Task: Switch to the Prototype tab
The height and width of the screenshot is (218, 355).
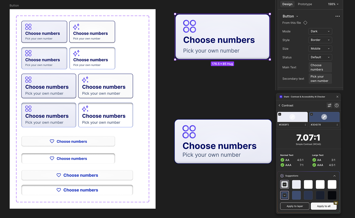Action: pyautogui.click(x=305, y=4)
